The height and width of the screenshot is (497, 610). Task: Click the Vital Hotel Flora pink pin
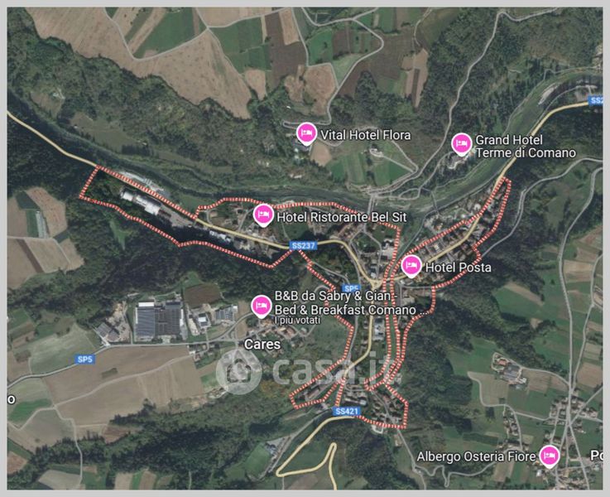point(306,133)
